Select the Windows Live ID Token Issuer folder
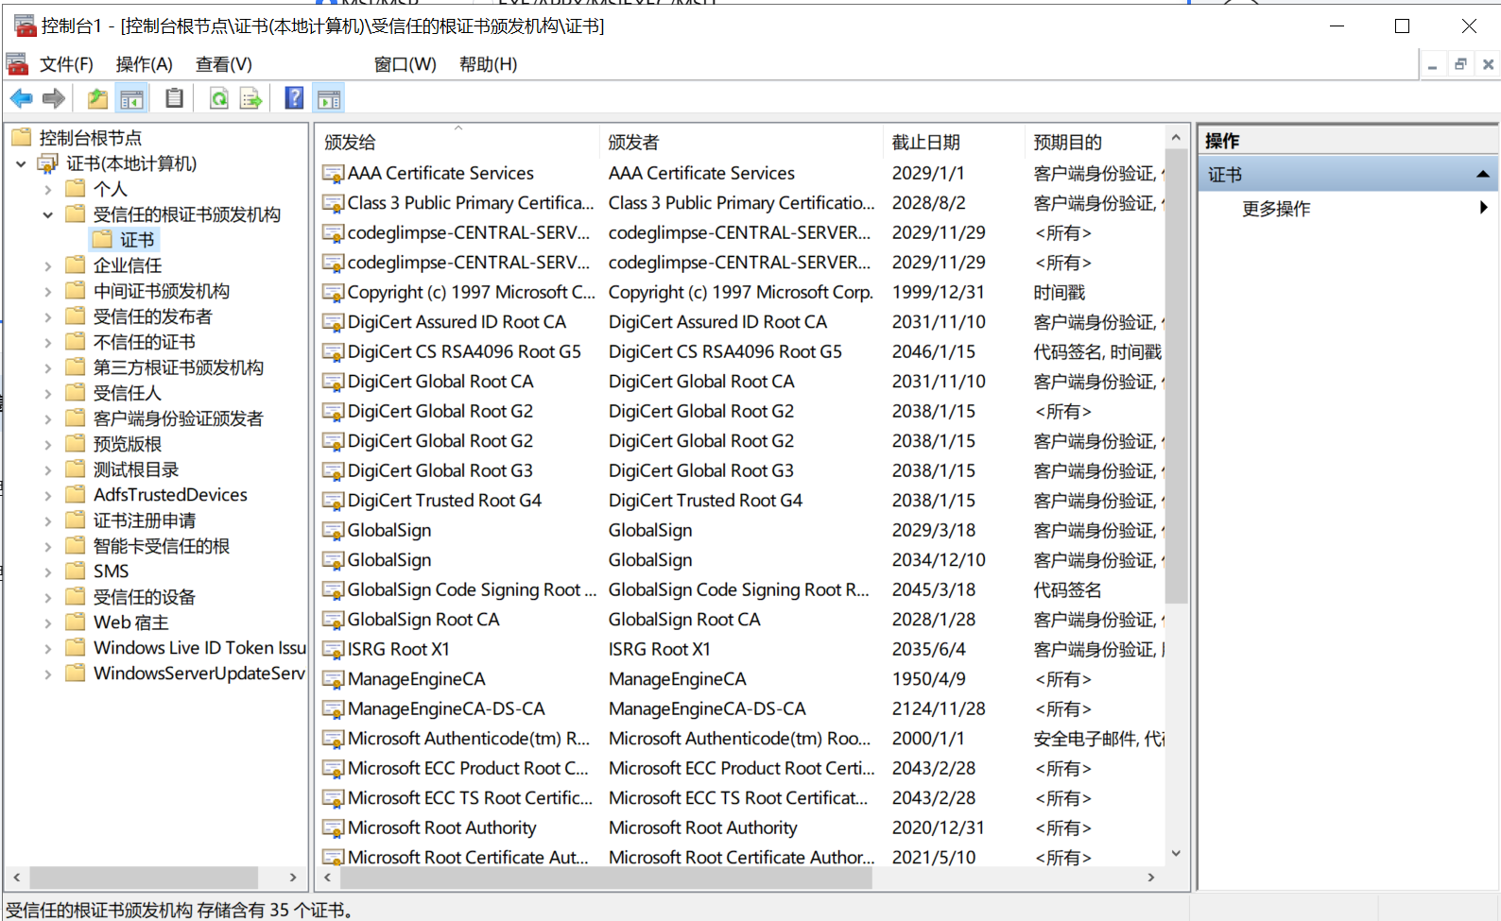 coord(199,648)
